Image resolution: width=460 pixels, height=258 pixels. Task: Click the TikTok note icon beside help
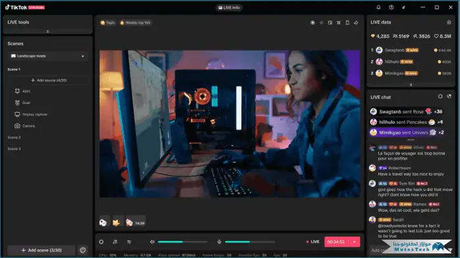click(404, 7)
